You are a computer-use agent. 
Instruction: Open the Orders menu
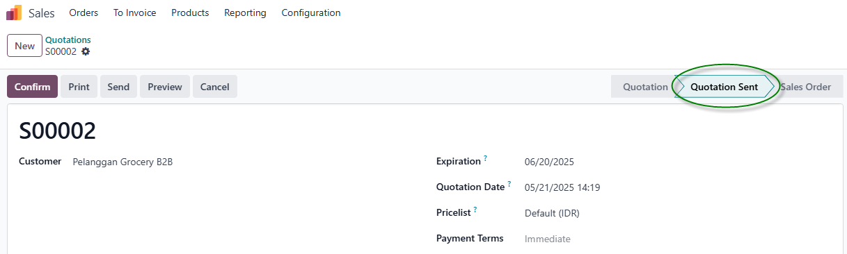coord(84,12)
